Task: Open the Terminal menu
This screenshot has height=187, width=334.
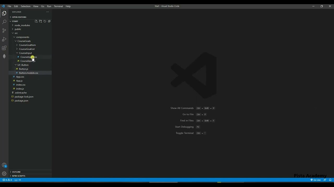Action: [58, 6]
